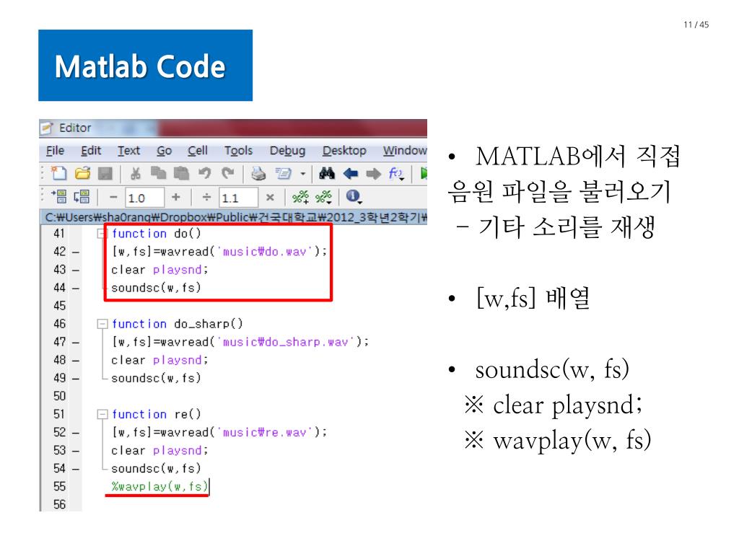Viewport: 739px width, 554px height.
Task: Click the first indent toolbar icon
Action: 61,196
